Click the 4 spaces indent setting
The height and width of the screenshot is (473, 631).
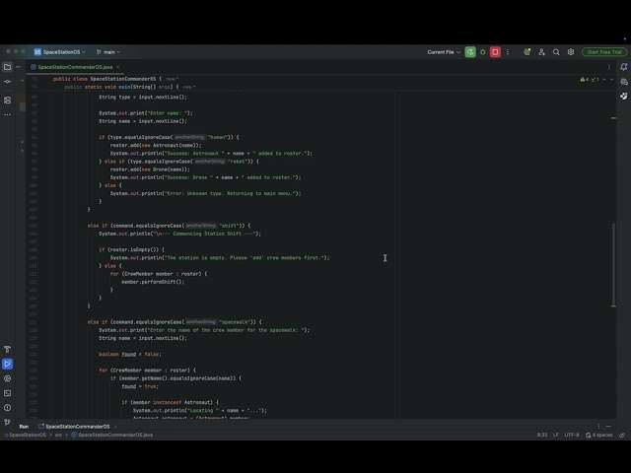[x=599, y=435]
